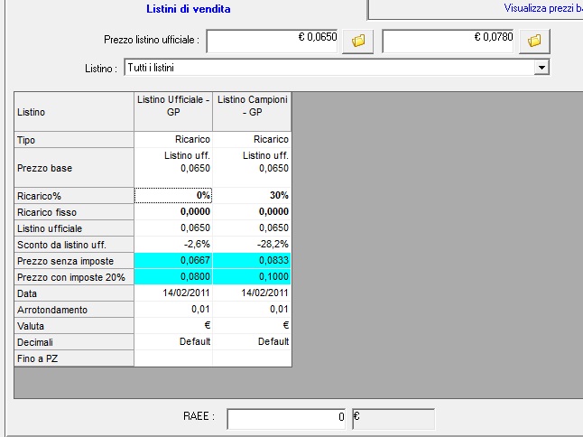Viewport: 583px width, 437px height.
Task: Click the top-left 'Listino' header cell
Action: 74,112
